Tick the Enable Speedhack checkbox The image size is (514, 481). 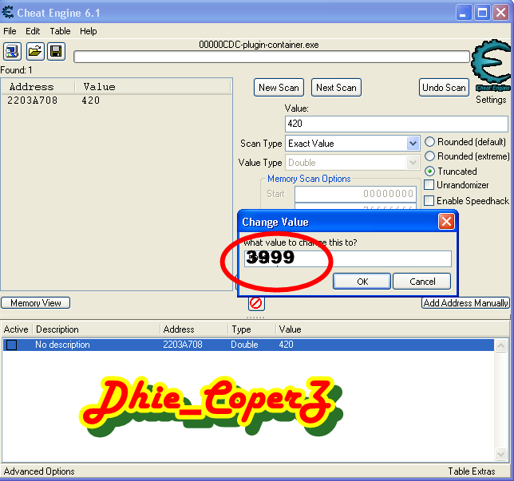click(x=429, y=200)
